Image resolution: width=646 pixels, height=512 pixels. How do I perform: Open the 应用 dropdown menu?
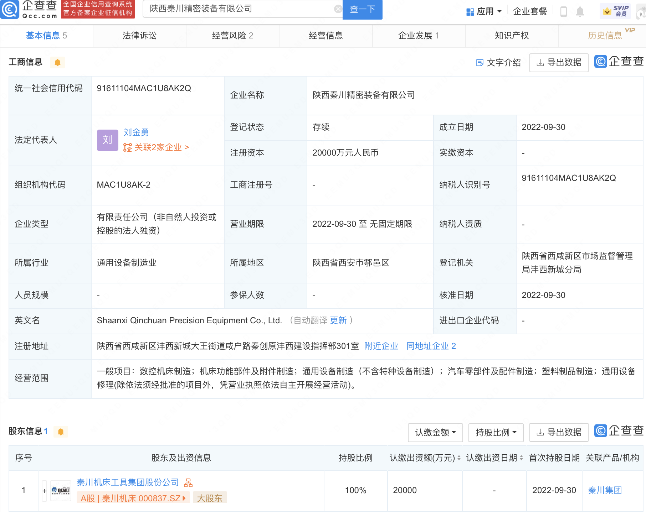click(484, 12)
